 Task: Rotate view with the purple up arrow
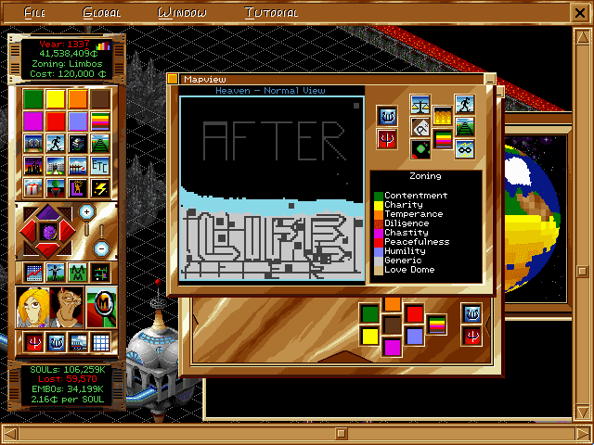[48, 212]
